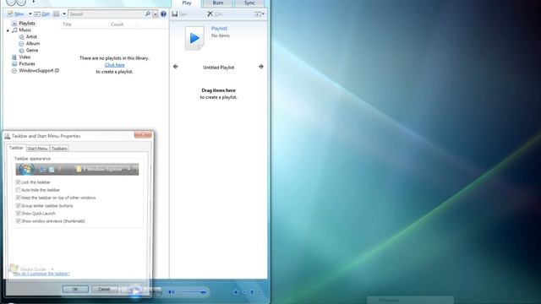Open the Toolbars tab
This screenshot has width=541, height=304.
pyautogui.click(x=59, y=149)
